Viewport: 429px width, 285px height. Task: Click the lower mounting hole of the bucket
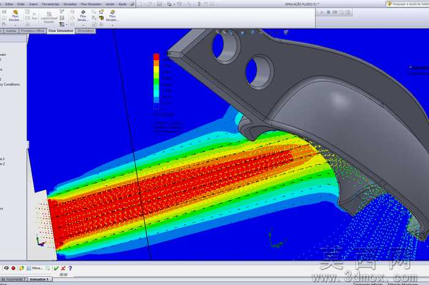(259, 72)
